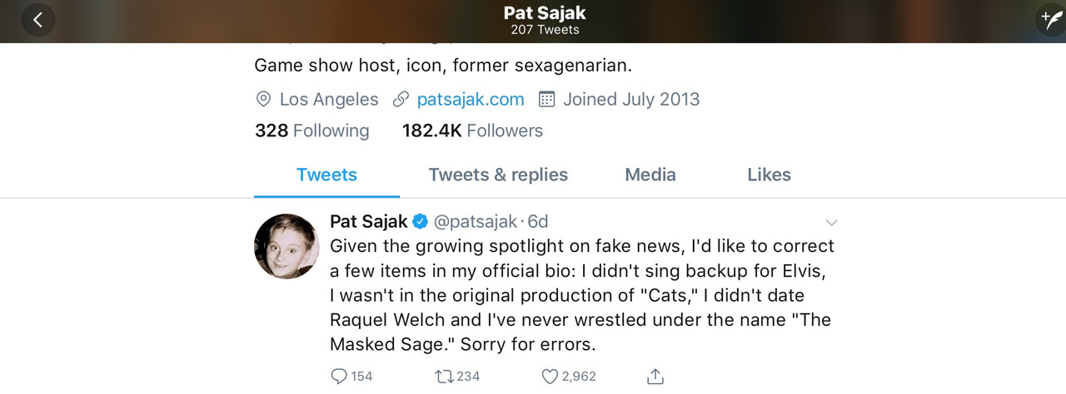Click the Los Angeles location pin icon
The height and width of the screenshot is (394, 1066).
[263, 100]
